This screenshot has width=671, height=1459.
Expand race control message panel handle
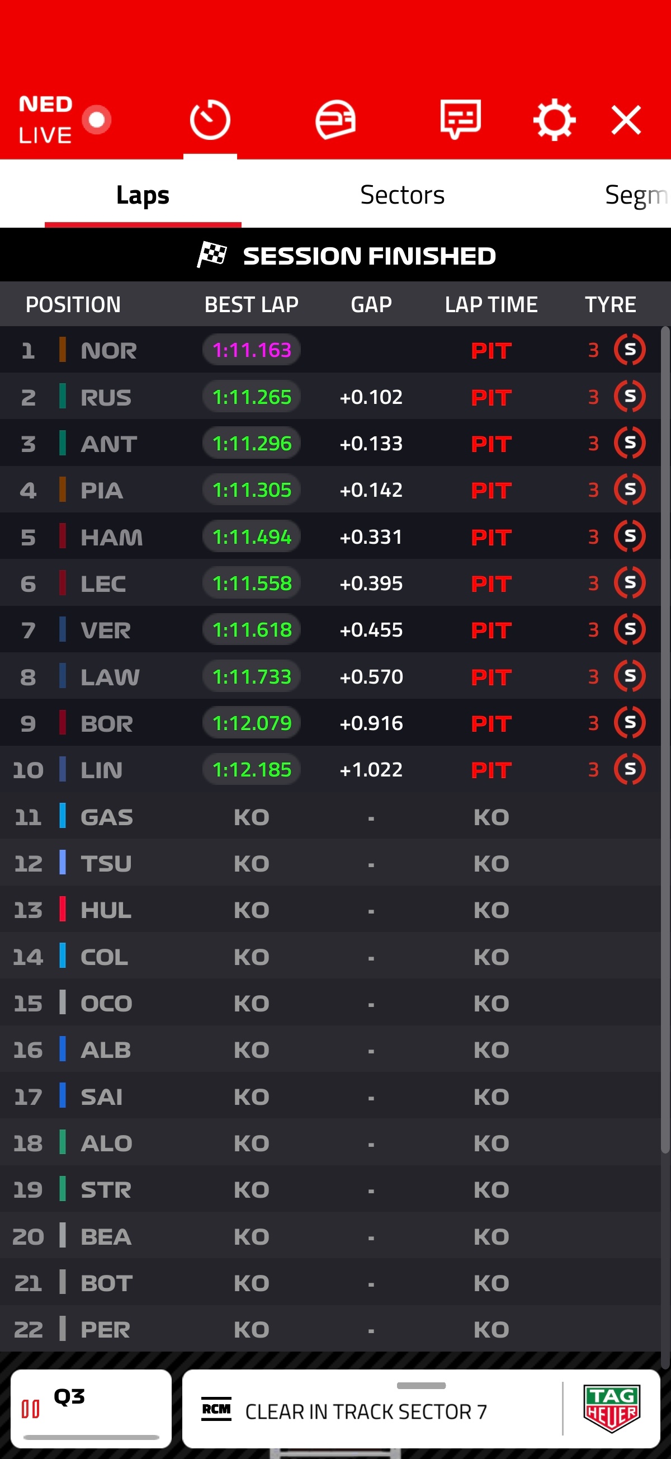tap(420, 1385)
